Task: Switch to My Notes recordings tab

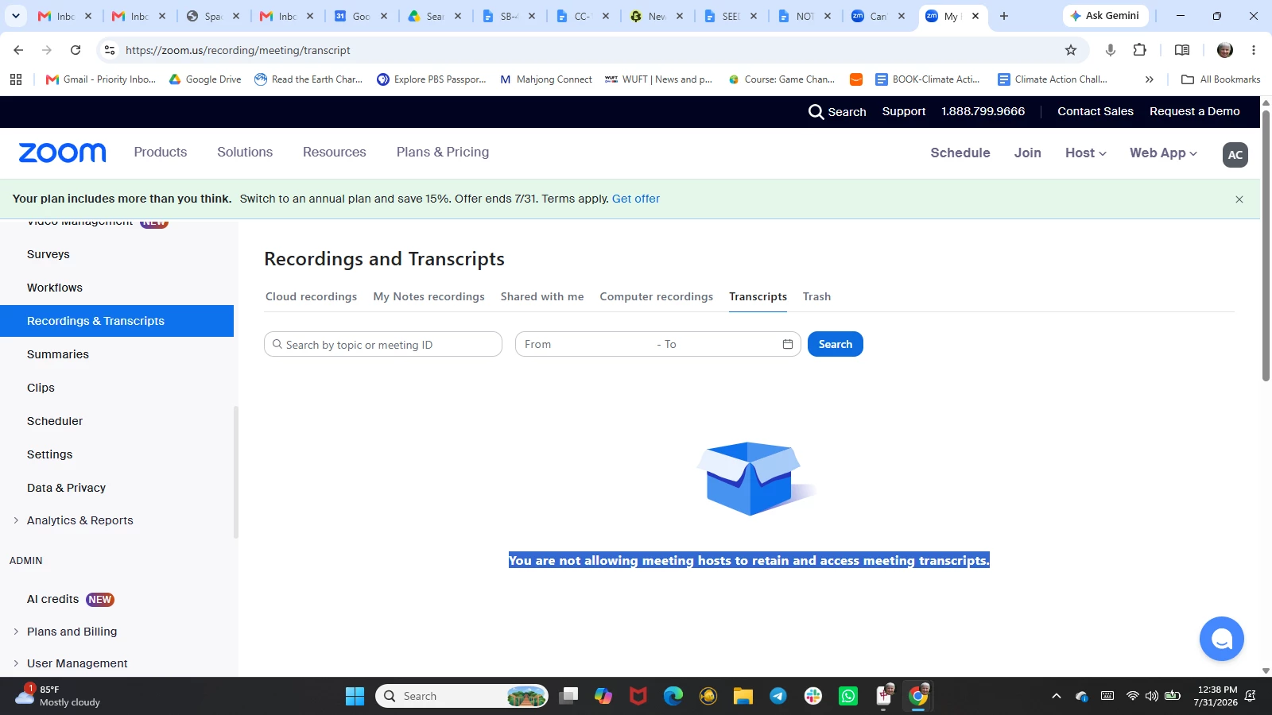Action: [x=429, y=296]
